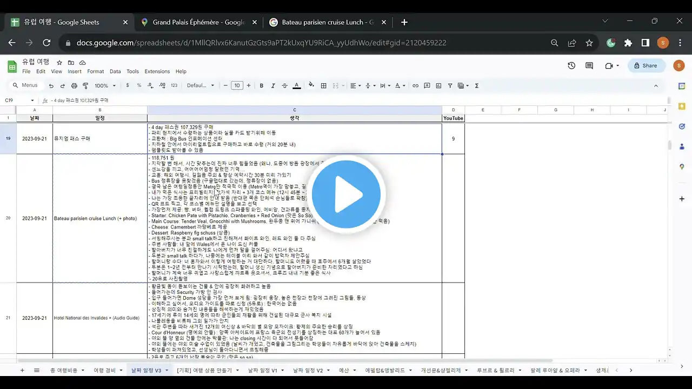Create a filter with funnel icon
Viewport: 692px width, 389px height.
tap(450, 85)
